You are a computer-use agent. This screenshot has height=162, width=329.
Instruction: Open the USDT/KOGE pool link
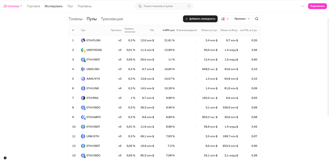(x=94, y=50)
